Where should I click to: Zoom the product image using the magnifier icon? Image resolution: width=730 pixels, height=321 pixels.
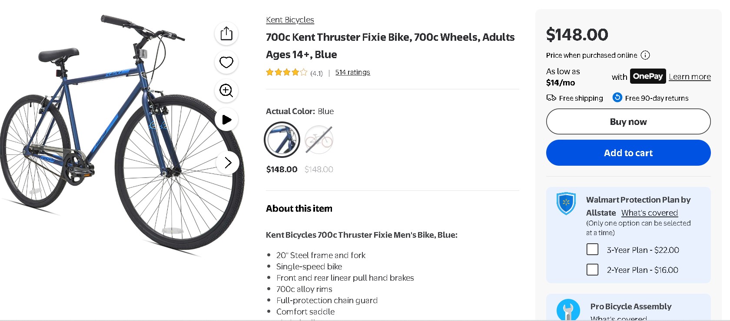pyautogui.click(x=226, y=91)
